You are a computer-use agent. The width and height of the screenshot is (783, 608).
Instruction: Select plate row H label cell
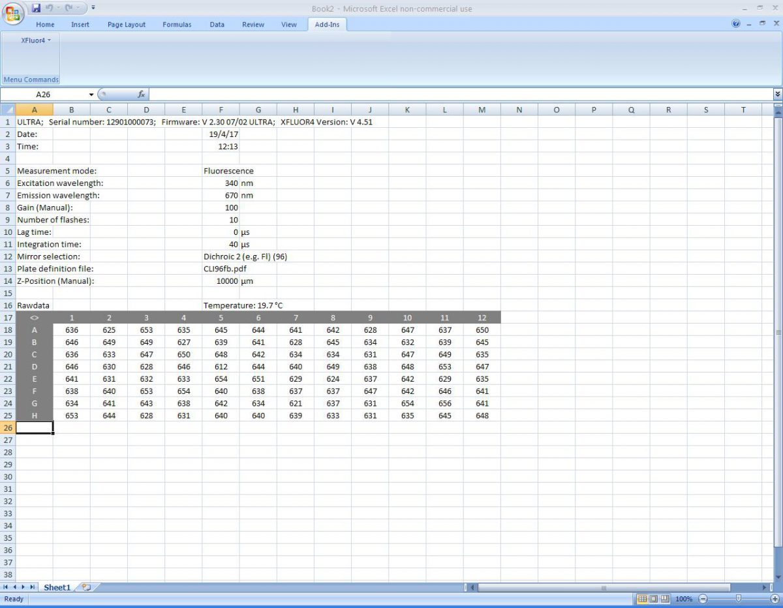[34, 416]
